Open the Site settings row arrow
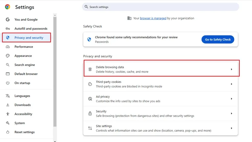252x142 pixels. pyautogui.click(x=232, y=128)
